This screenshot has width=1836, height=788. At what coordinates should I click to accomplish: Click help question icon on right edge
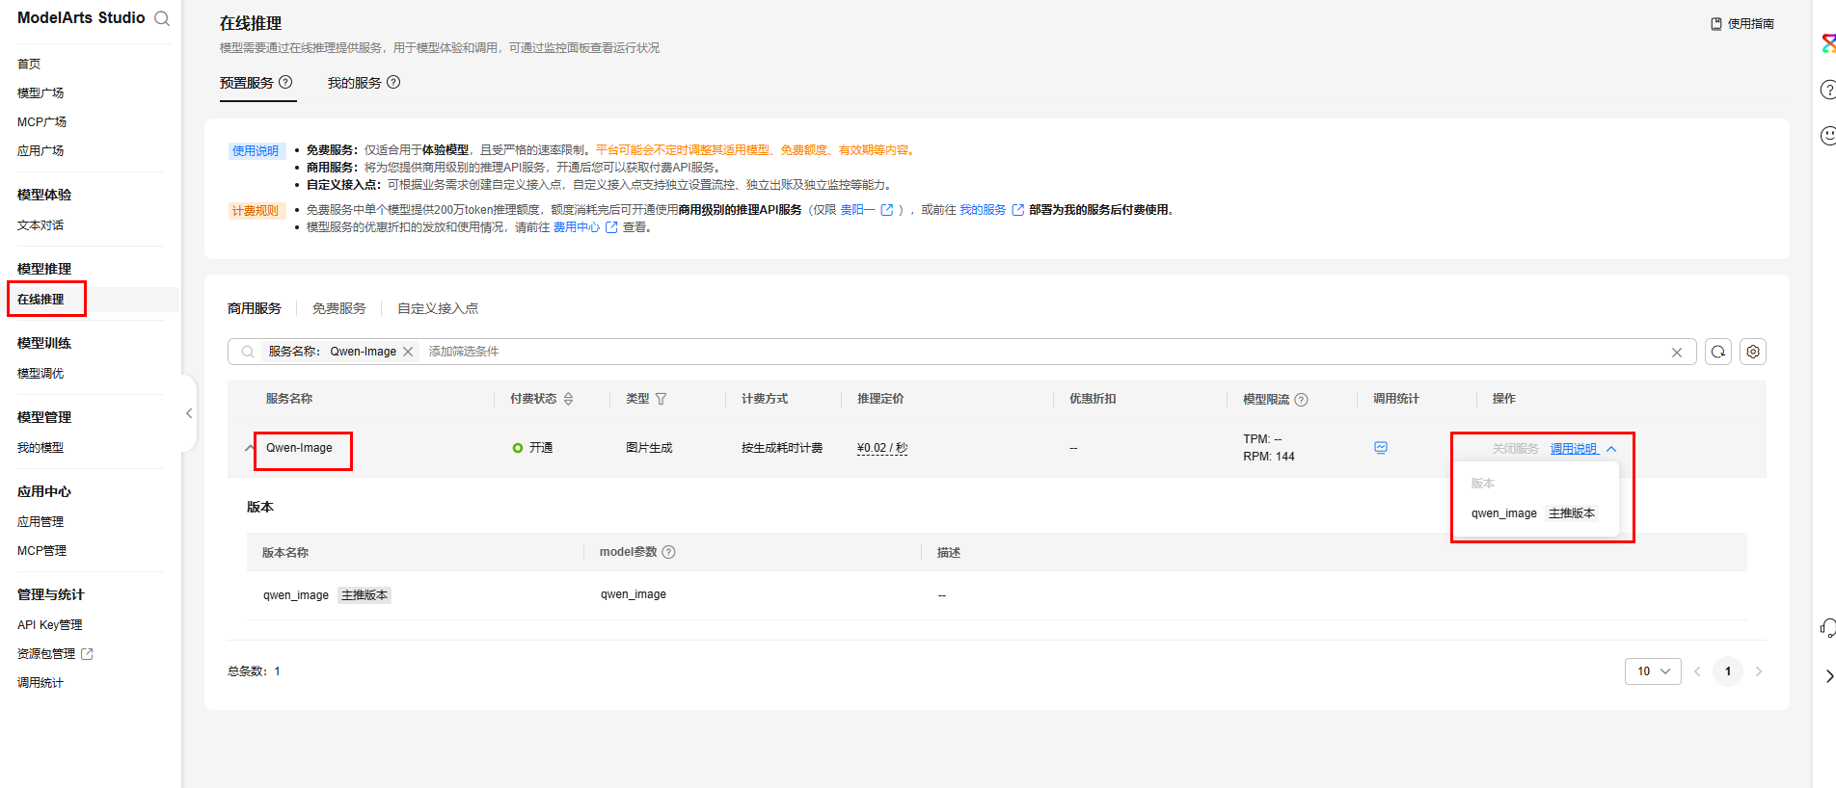pyautogui.click(x=1828, y=90)
